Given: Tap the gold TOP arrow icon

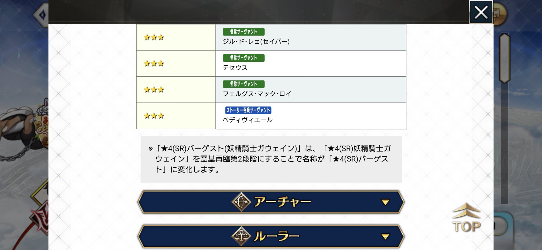Looking at the screenshot, I should click(466, 218).
